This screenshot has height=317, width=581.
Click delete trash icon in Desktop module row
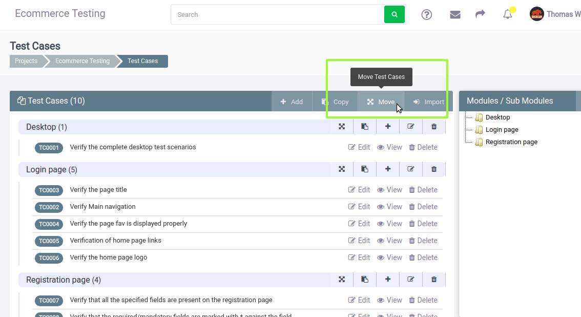433,126
